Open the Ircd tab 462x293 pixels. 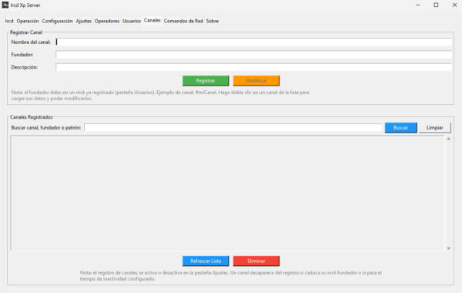[9, 21]
